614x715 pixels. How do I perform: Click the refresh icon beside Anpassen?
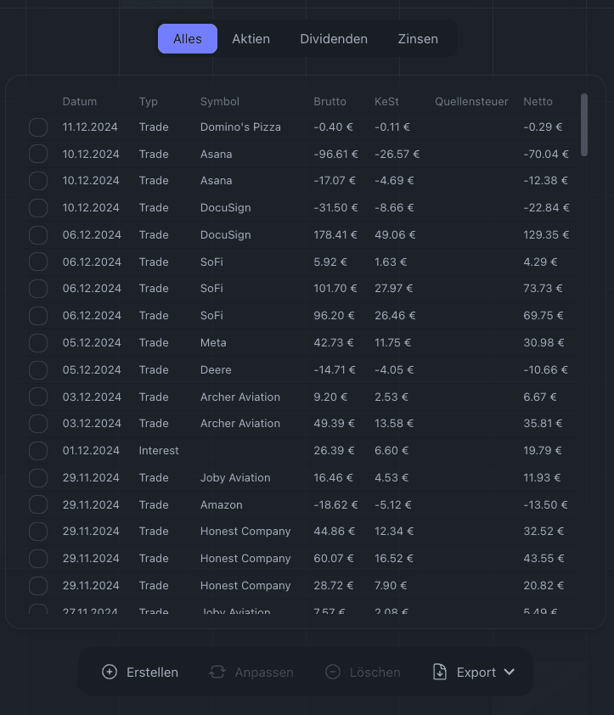point(217,672)
